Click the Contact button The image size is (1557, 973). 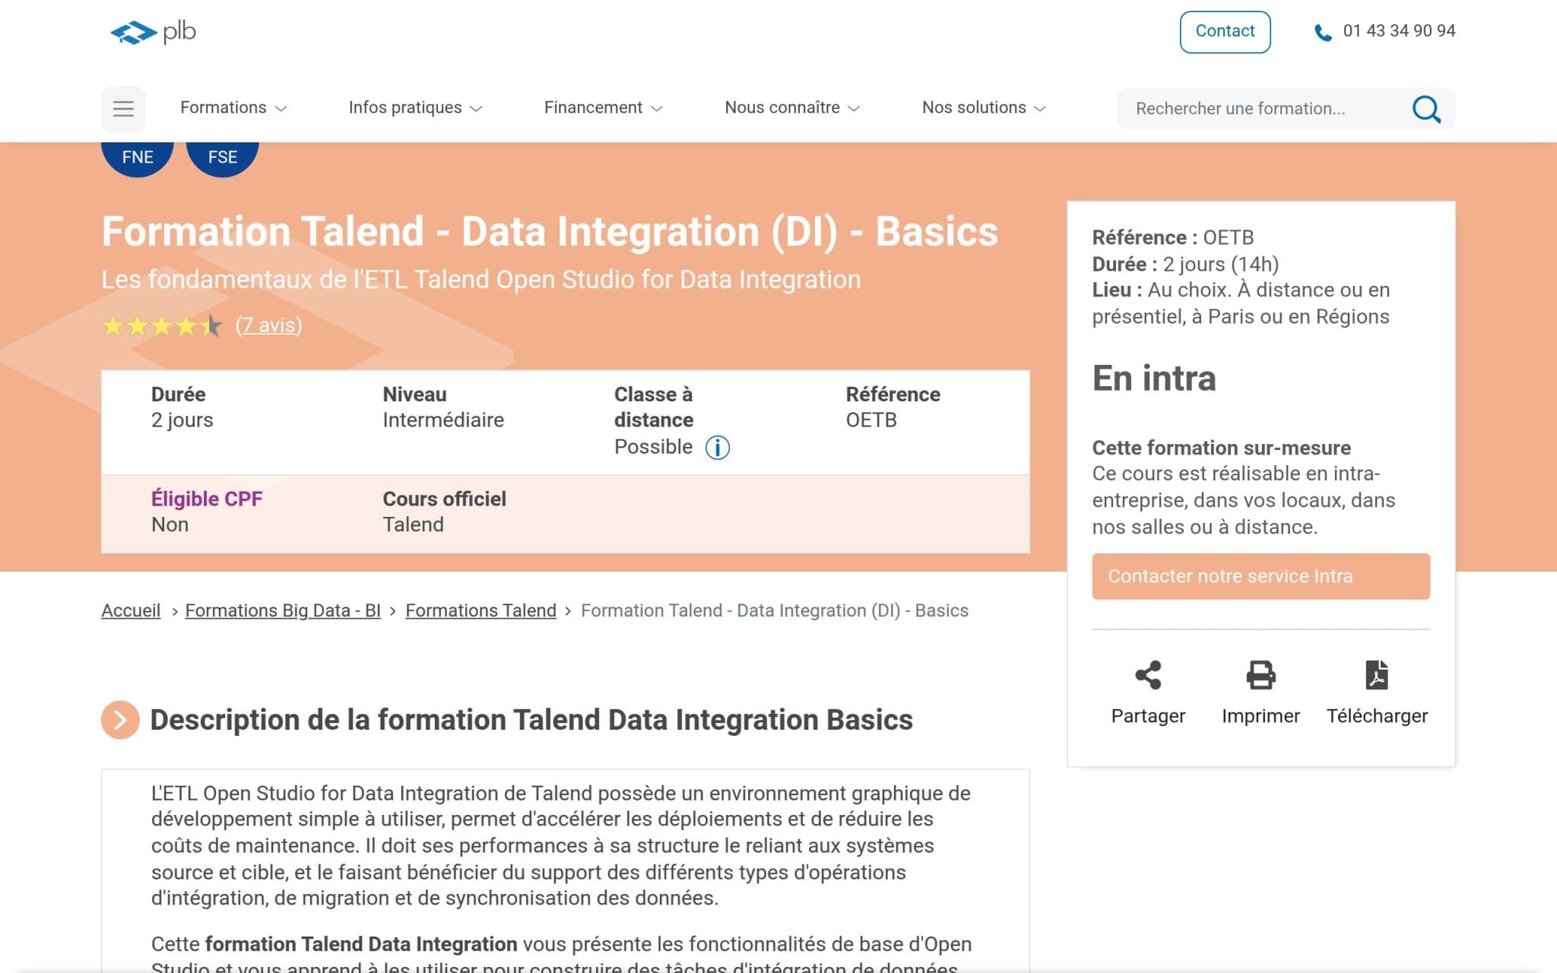pyautogui.click(x=1225, y=32)
